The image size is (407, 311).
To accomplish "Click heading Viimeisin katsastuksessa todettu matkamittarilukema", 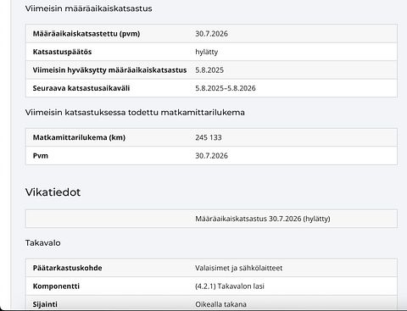I will tap(135, 113).
